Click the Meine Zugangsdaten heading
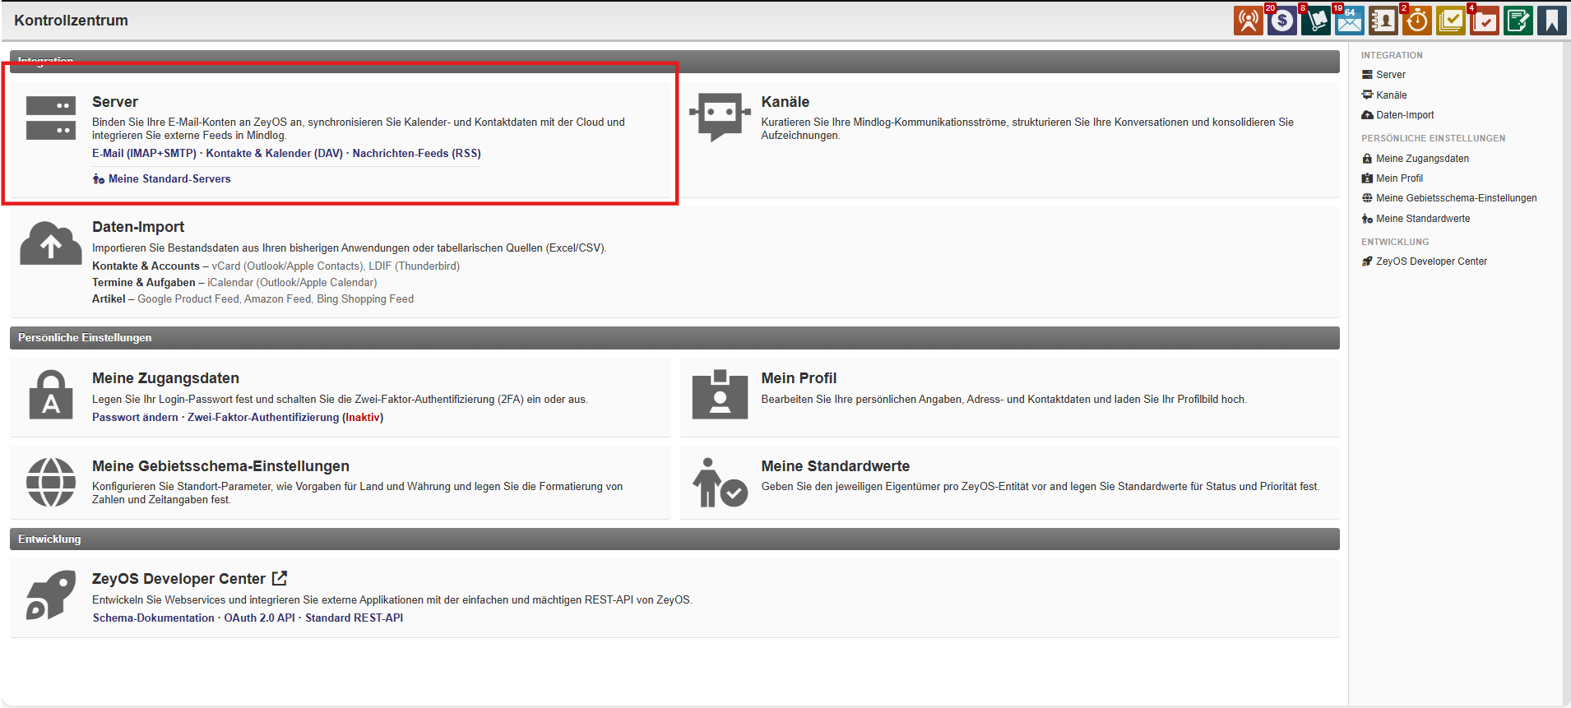Screen dimensions: 1571x708 pos(165,378)
